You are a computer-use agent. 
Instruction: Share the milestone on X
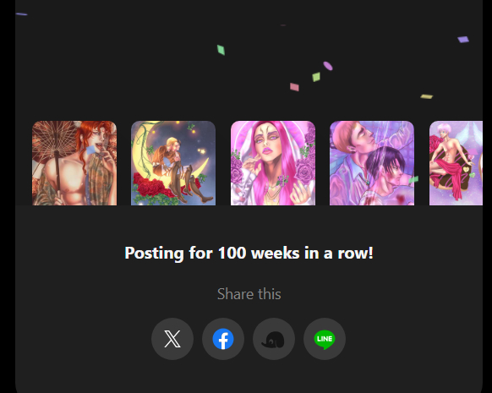172,339
